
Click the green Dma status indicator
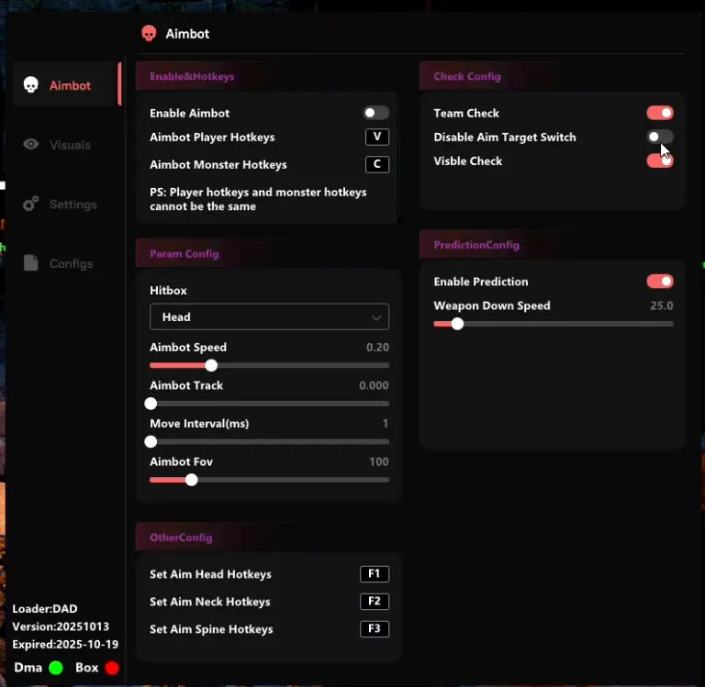56,668
